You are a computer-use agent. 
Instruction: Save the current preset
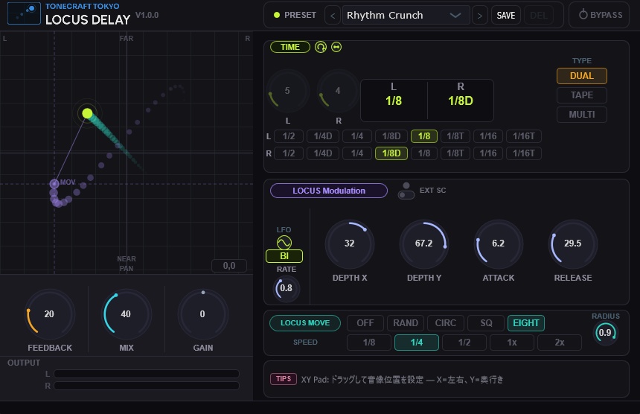pyautogui.click(x=506, y=16)
